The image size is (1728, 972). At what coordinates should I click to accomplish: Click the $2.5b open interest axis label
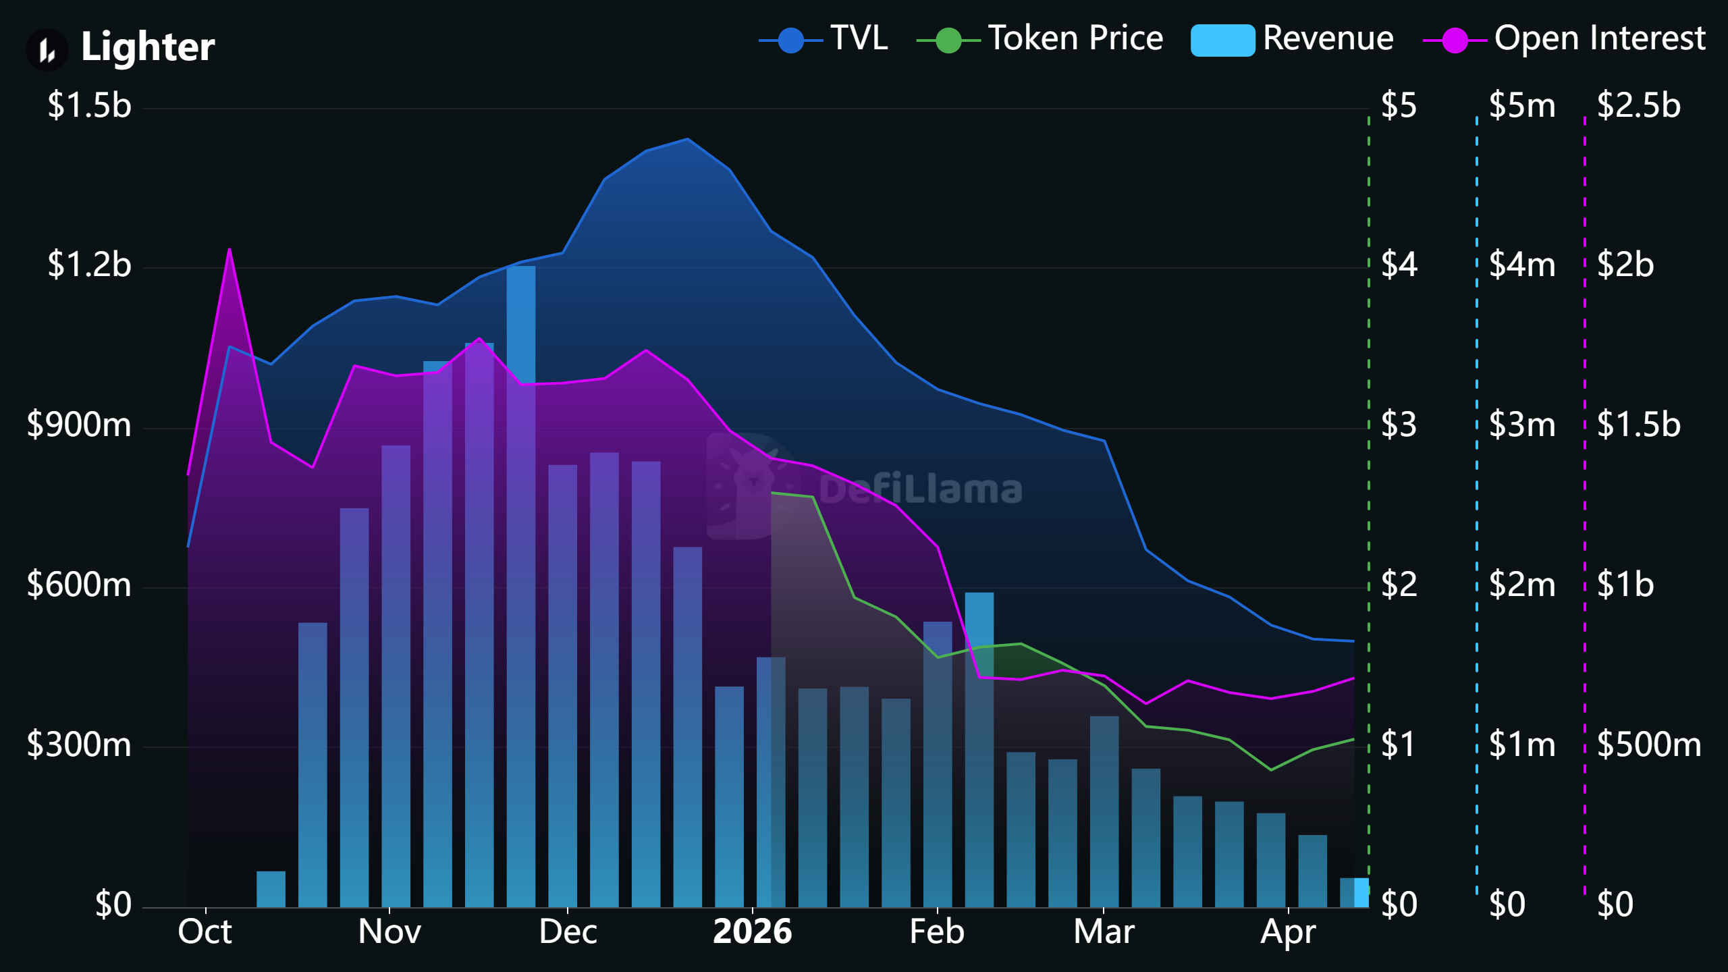coord(1638,106)
